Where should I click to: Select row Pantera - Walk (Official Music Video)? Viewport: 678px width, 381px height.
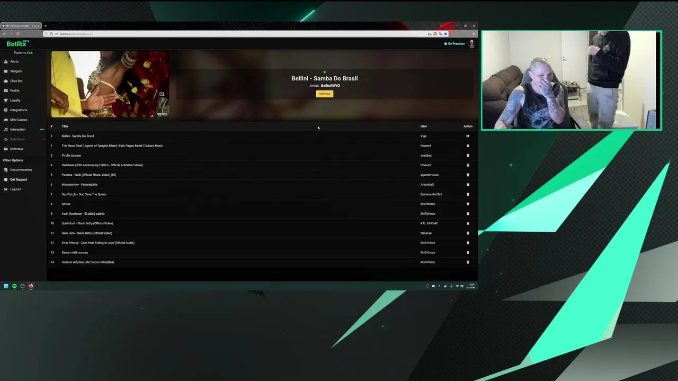pos(262,175)
